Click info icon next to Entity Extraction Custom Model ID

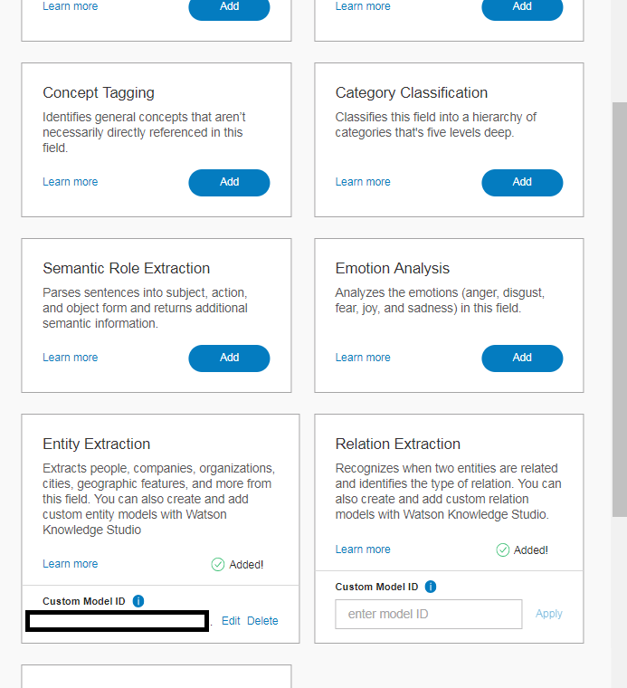138,601
